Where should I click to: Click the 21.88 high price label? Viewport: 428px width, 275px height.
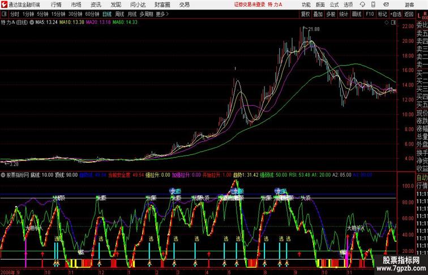click(x=314, y=29)
